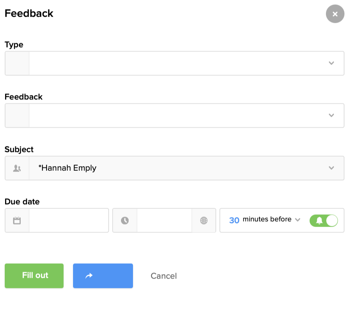This screenshot has width=351, height=317.
Task: Expand the Type dropdown chevron
Action: (331, 63)
